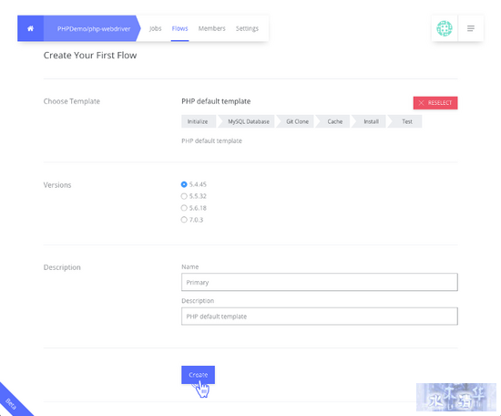Focus the Name input field
The width and height of the screenshot is (501, 416).
pos(320,282)
